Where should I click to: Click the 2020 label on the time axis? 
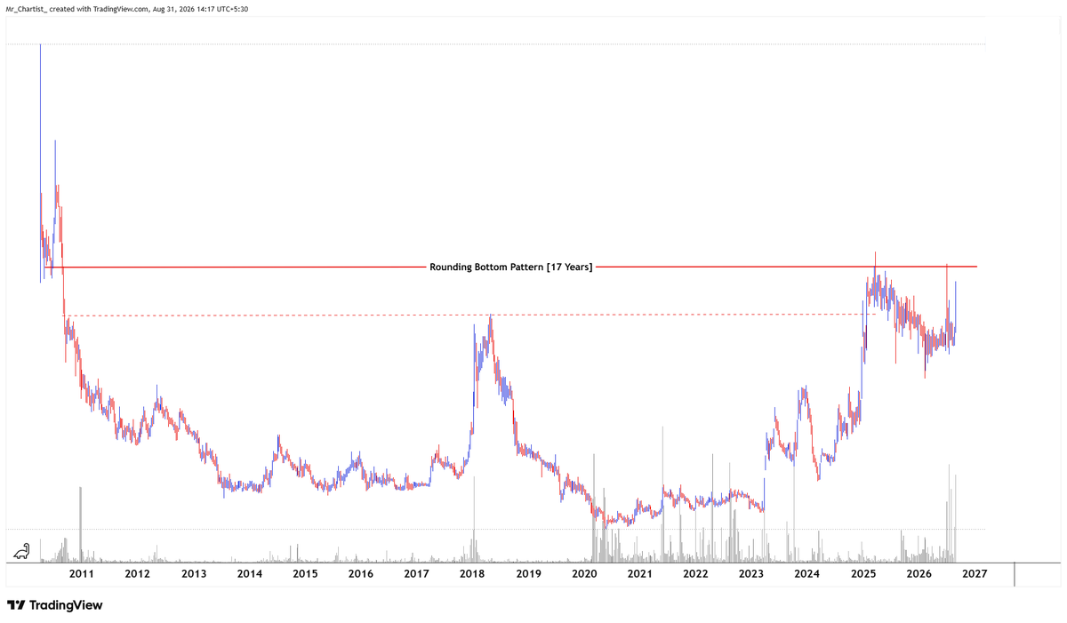coord(584,574)
